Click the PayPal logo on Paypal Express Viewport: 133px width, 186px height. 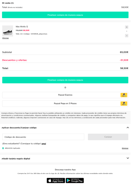click(124, 95)
